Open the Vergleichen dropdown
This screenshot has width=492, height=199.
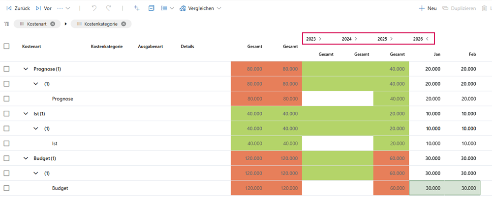click(200, 8)
